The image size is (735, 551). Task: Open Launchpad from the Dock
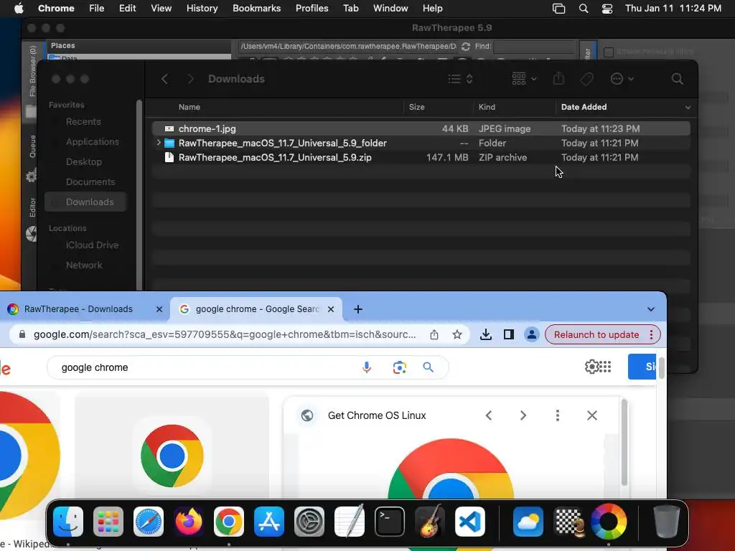(x=108, y=522)
